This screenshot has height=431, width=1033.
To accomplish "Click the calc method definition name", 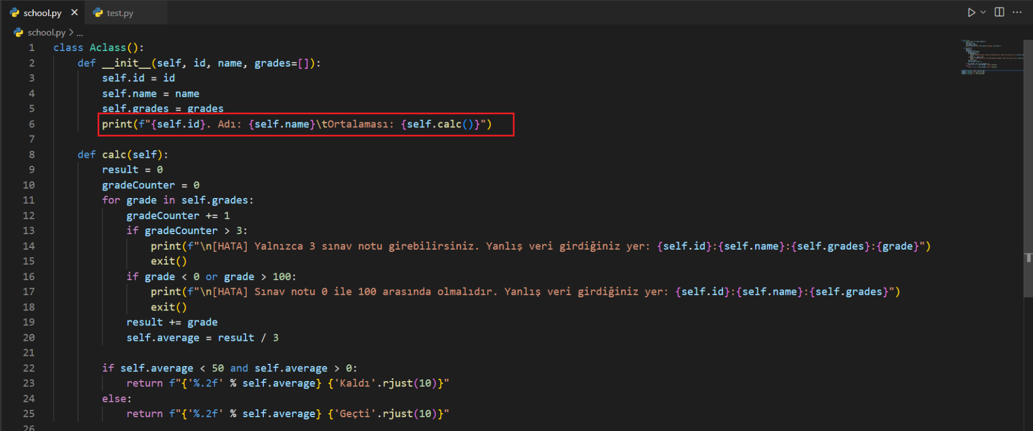I will tap(114, 154).
